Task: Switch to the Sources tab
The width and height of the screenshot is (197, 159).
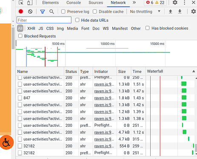Action: [x=96, y=3]
